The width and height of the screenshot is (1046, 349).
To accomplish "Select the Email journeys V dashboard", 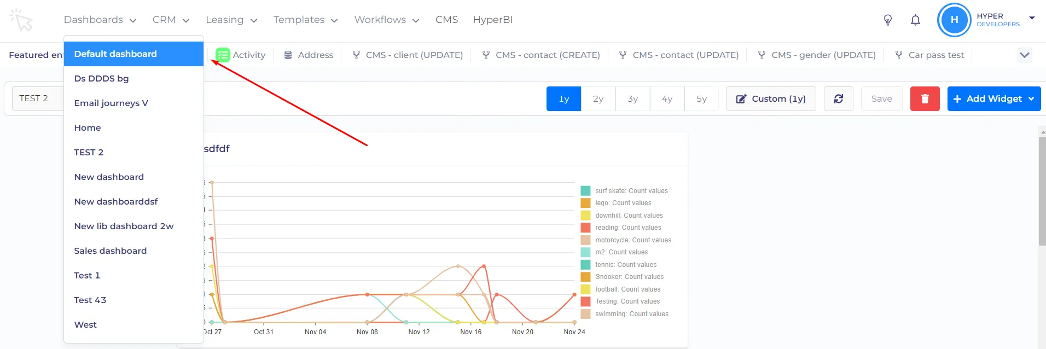I will pyautogui.click(x=133, y=103).
